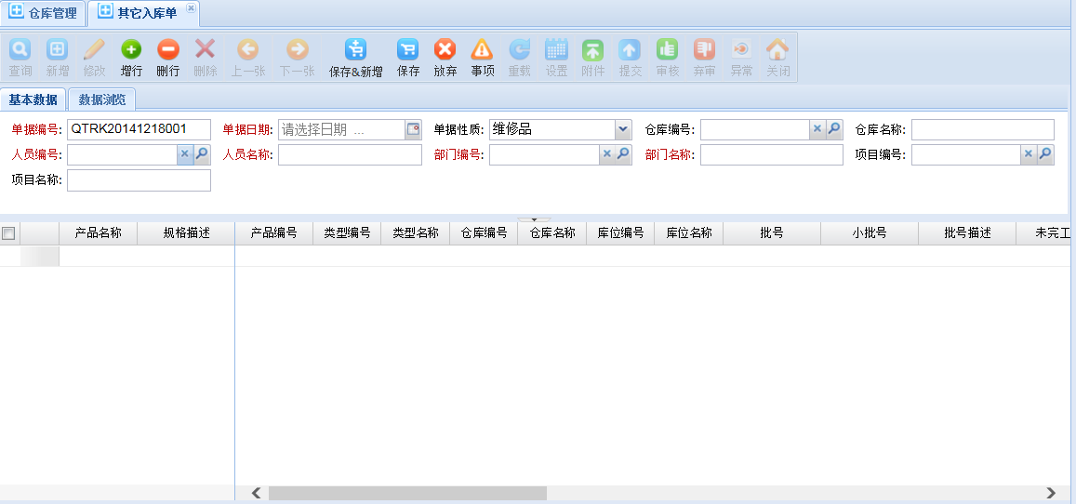Open the 事项 warning icon
The width and height of the screenshot is (1076, 504).
click(482, 50)
